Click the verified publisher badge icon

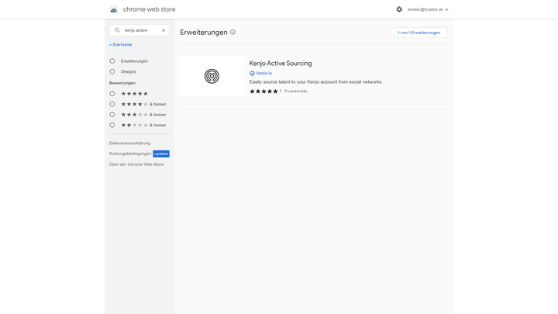(252, 73)
